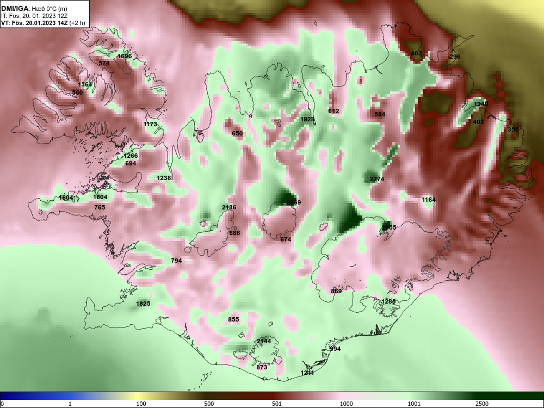Click the 1238 height label
Image resolution: width=544 pixels, height=408 pixels.
pos(164,178)
